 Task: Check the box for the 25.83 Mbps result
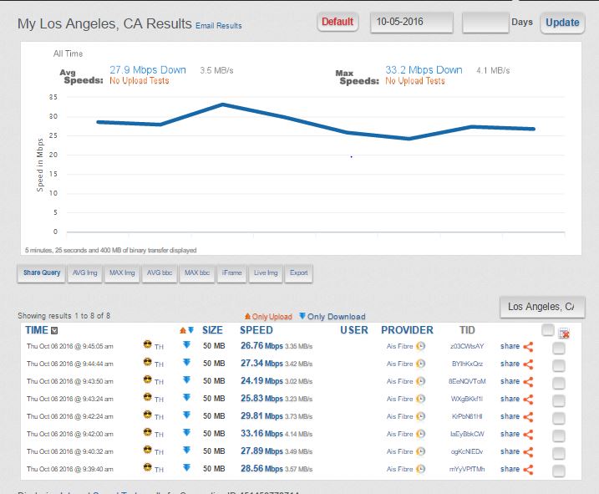(x=559, y=400)
